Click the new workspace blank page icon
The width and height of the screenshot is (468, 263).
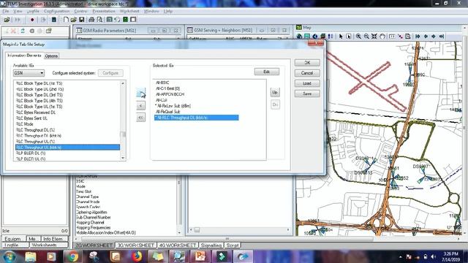[66, 20]
